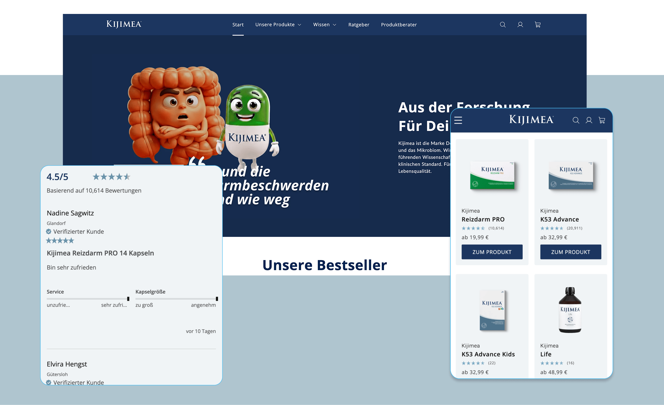This screenshot has width=664, height=405.
Task: Click the 'vor 10 Tagen' timestamp
Action: tap(201, 331)
